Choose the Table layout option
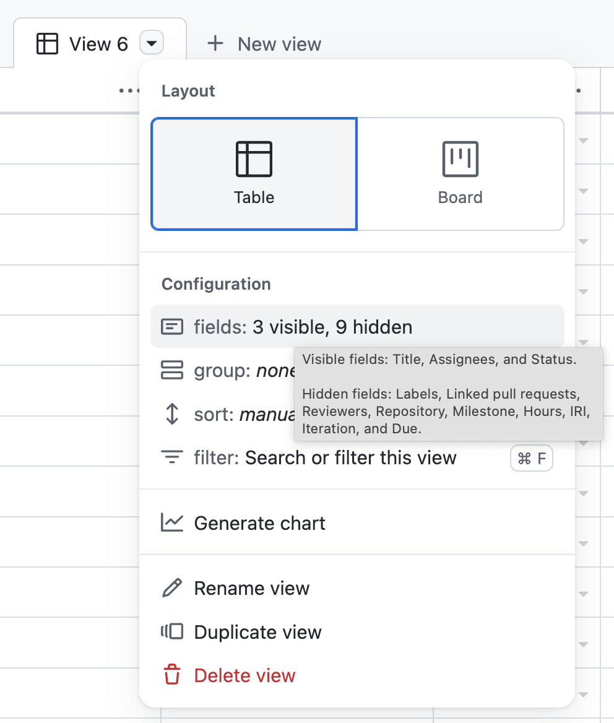 254,174
